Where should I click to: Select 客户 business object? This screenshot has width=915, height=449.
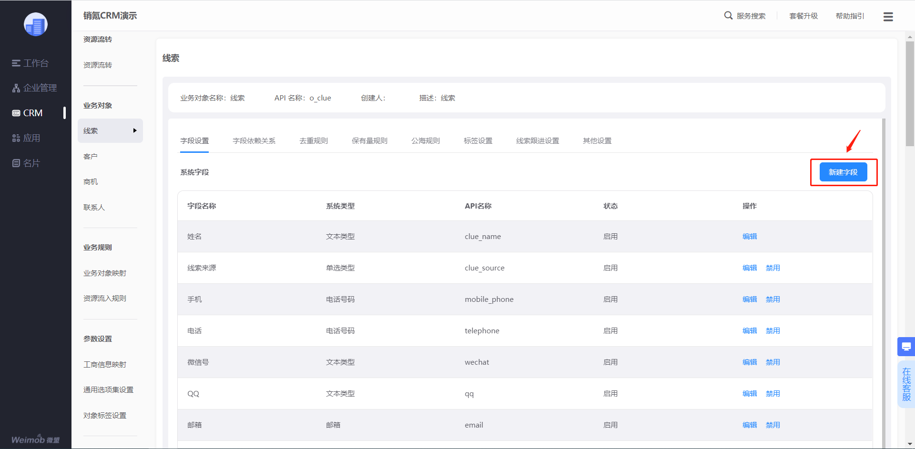pyautogui.click(x=90, y=156)
